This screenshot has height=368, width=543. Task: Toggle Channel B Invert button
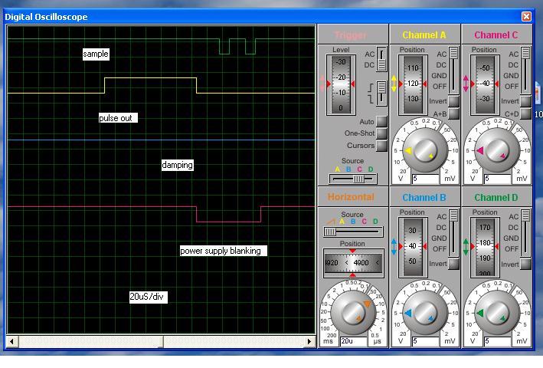tap(453, 264)
